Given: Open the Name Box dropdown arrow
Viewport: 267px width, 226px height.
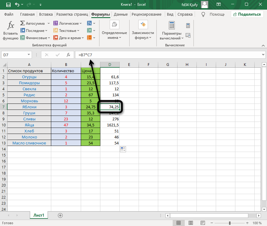Looking at the screenshot, I should coord(29,55).
